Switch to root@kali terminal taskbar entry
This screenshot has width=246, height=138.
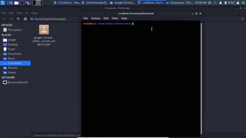pyautogui.click(x=151, y=3)
